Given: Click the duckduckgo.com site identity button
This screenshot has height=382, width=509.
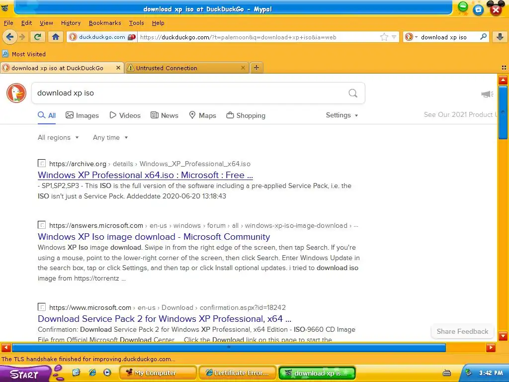Looking at the screenshot, I should 102,37.
